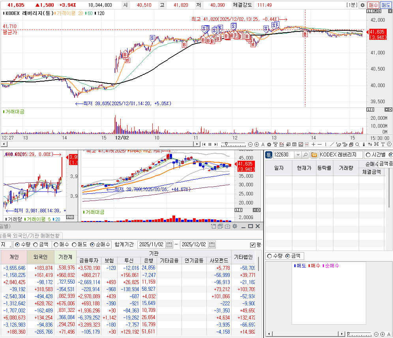Zoom in chart with plus circle icon
Screen dimensions: 393x338
256,144
